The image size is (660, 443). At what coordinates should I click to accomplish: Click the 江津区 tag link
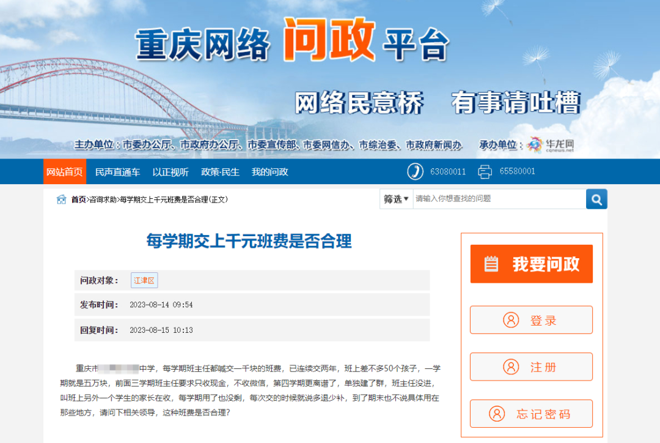[x=144, y=280]
